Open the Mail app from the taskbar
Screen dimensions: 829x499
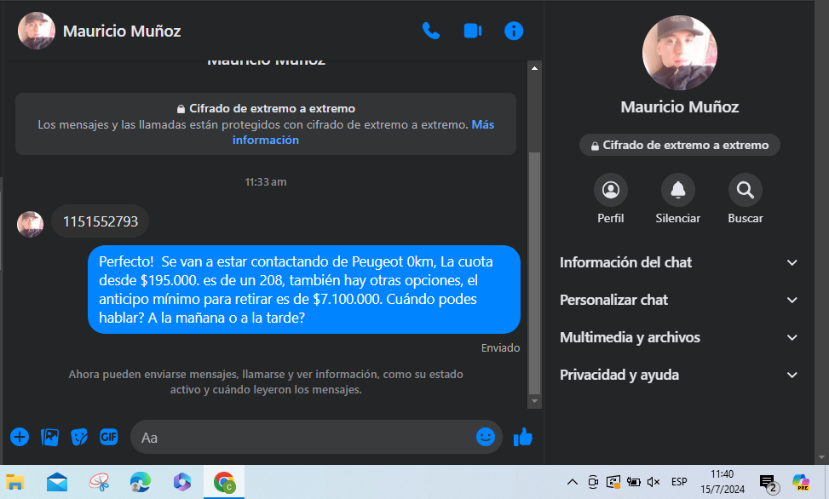pyautogui.click(x=57, y=482)
